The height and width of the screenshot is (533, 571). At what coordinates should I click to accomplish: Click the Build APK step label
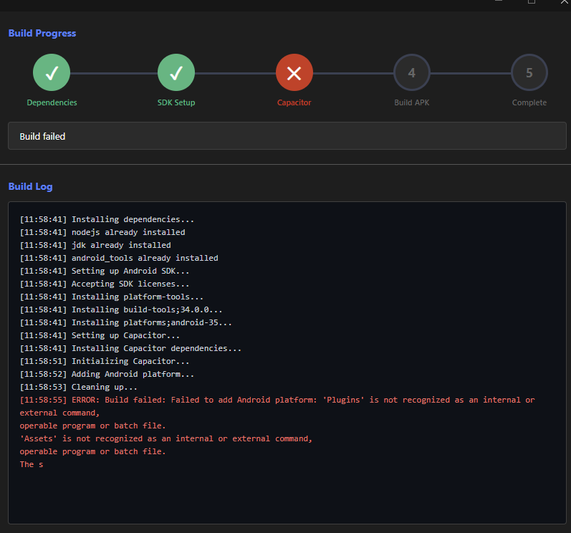(412, 102)
